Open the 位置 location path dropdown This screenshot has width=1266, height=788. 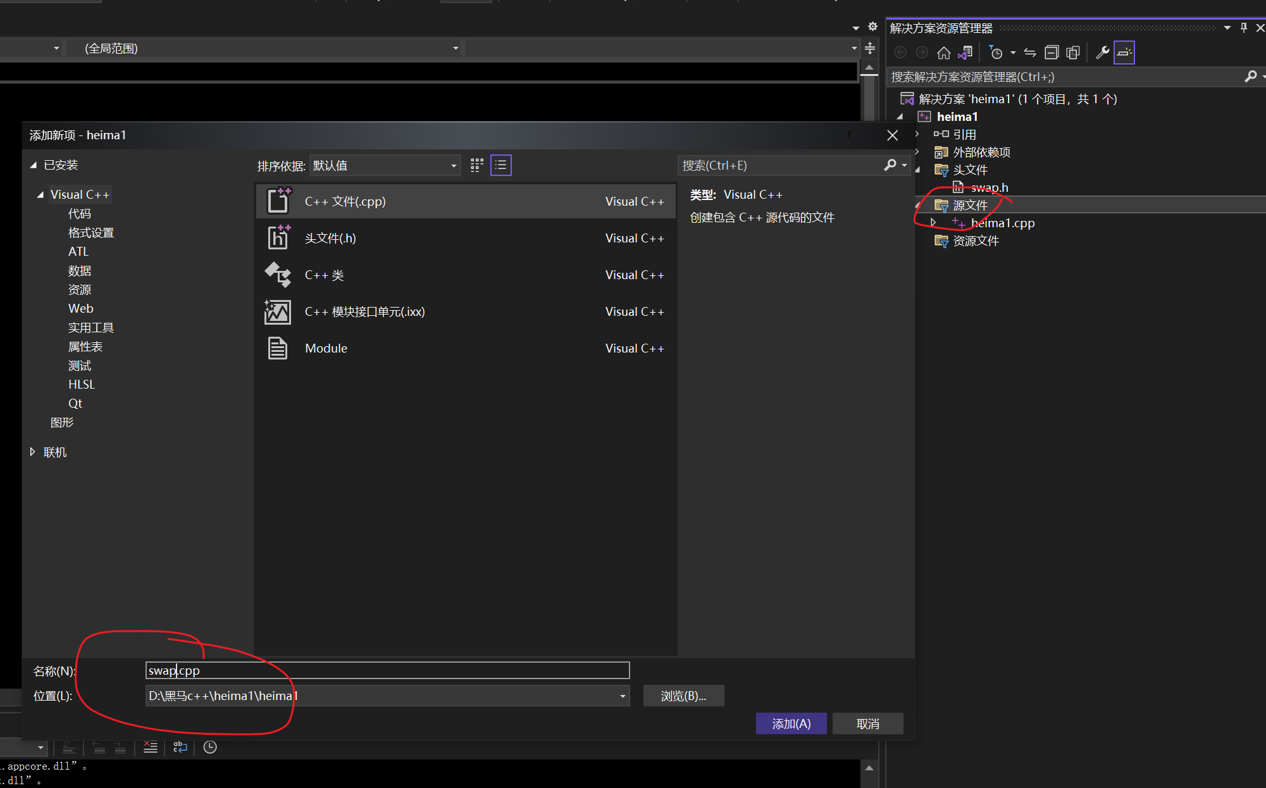coord(623,696)
